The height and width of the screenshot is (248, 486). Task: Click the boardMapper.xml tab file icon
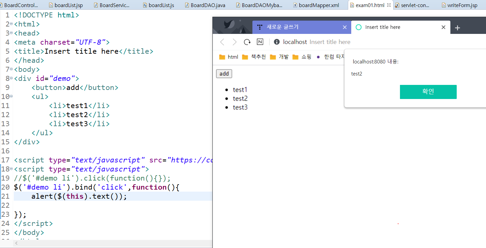pyautogui.click(x=295, y=5)
